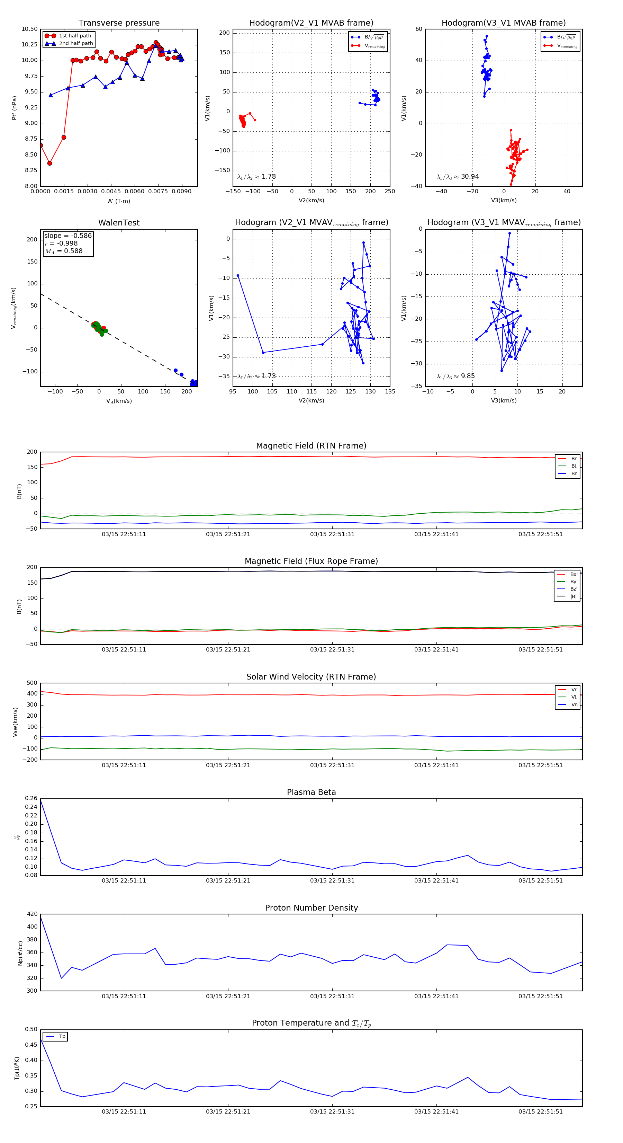Click the "Magnetic Field (RTN Frame)" title
The height and width of the screenshot is (1143, 623).
coord(311,446)
